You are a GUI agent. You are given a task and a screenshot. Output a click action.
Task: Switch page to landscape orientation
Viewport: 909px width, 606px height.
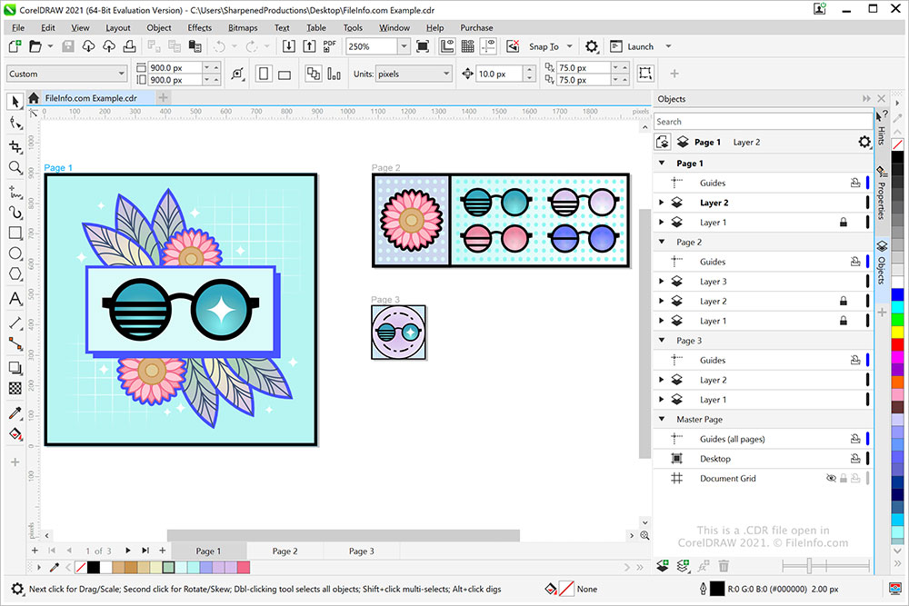286,74
